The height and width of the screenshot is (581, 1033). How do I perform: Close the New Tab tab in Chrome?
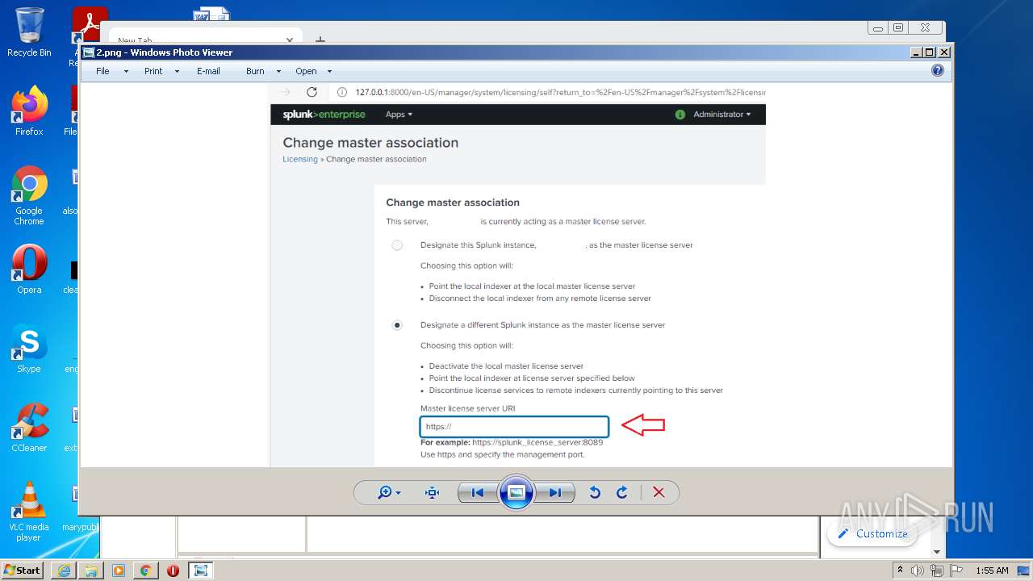(x=290, y=40)
